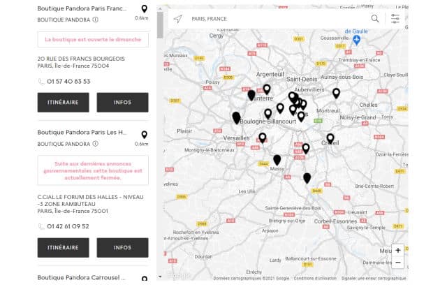Click the PARIS, FRANCE search field
This screenshot has height=287, width=447.
(277, 19)
